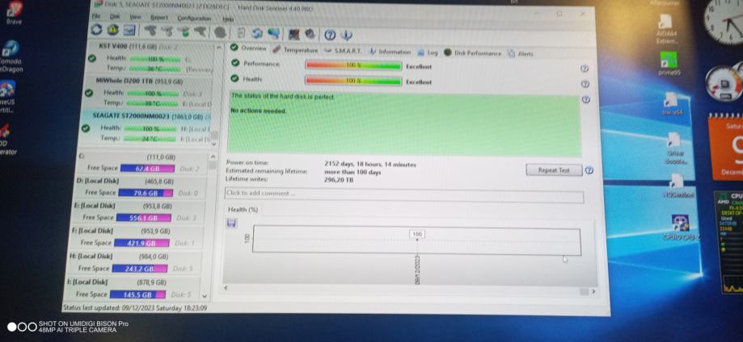The height and width of the screenshot is (342, 743).
Task: Select the Health (%) graph tab
Action: 243,210
